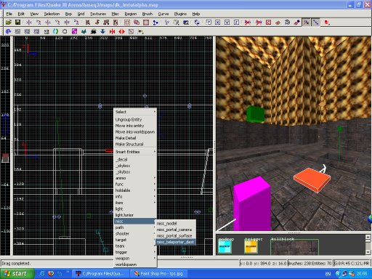This screenshot has height=279, width=372.
Task: Click the Hollow brush icon
Action: pos(146,23)
